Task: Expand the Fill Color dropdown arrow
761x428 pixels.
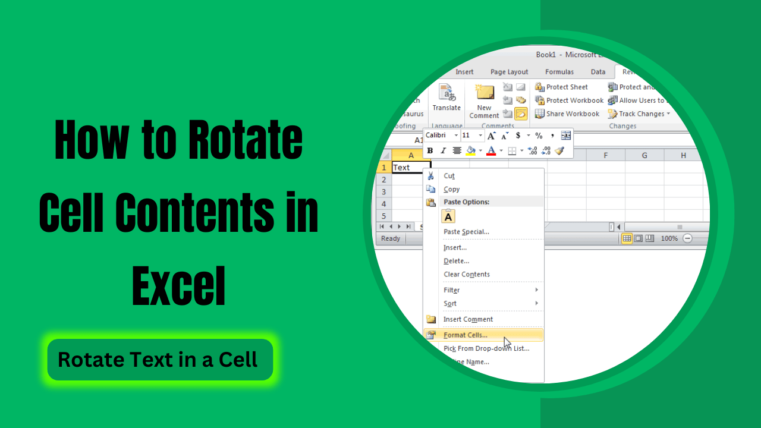Action: coord(480,150)
